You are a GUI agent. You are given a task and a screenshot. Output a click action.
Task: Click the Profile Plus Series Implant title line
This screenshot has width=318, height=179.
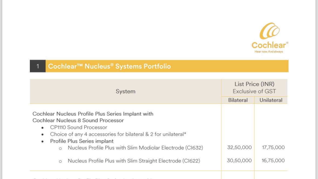pyautogui.click(x=93, y=114)
